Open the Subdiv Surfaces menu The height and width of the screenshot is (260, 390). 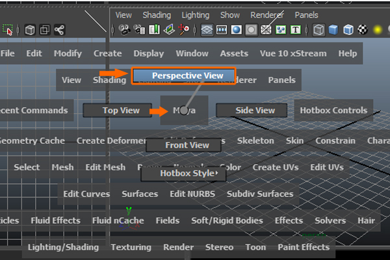pos(260,194)
